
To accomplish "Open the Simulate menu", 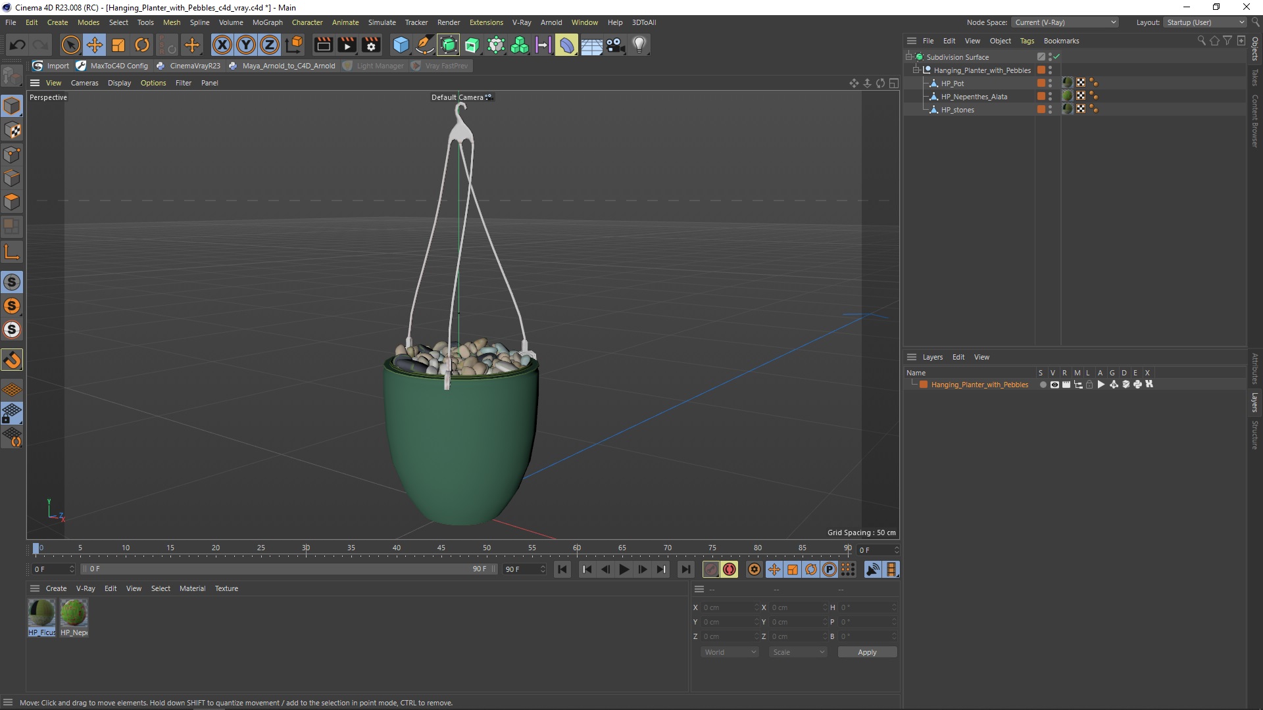I will 382,22.
